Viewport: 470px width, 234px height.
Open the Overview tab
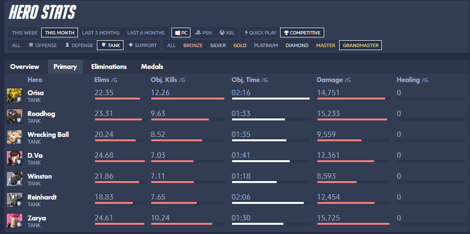tap(25, 67)
